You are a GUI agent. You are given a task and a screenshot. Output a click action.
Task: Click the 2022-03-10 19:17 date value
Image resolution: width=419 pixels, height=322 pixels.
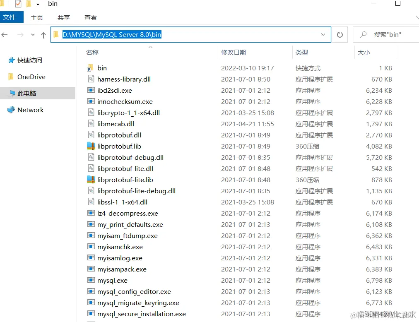click(x=248, y=68)
